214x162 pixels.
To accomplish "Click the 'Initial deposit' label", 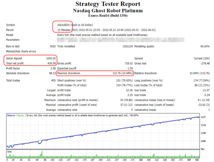I will click(14, 59).
